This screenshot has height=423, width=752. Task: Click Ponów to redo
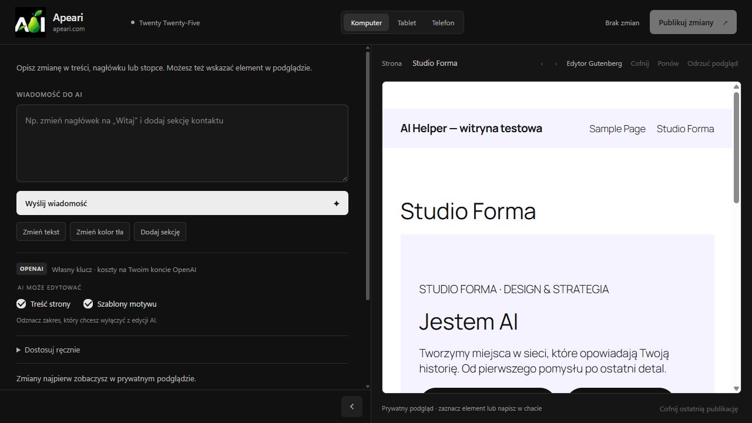pos(668,63)
